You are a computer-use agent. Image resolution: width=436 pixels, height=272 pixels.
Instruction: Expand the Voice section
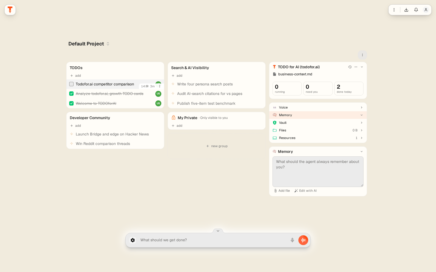click(x=318, y=107)
